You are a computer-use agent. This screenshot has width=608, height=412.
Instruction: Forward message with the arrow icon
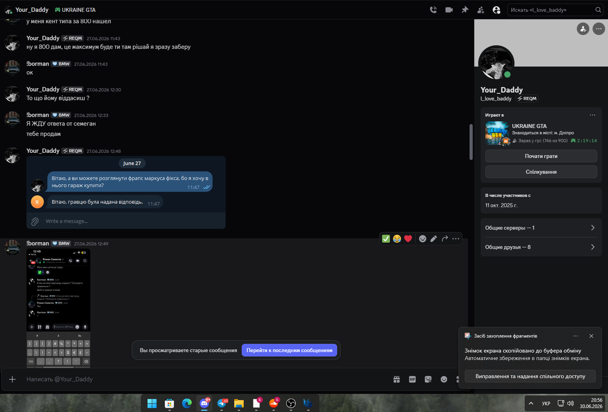pos(445,239)
